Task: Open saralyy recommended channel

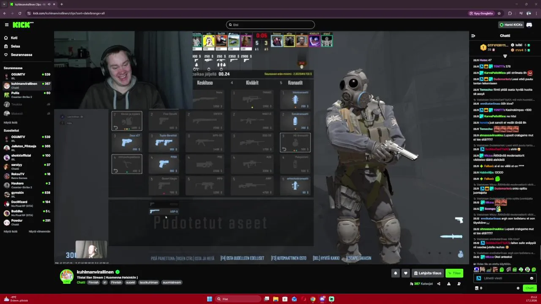Action: click(26, 166)
